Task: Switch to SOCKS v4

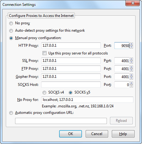Action: 44,93
